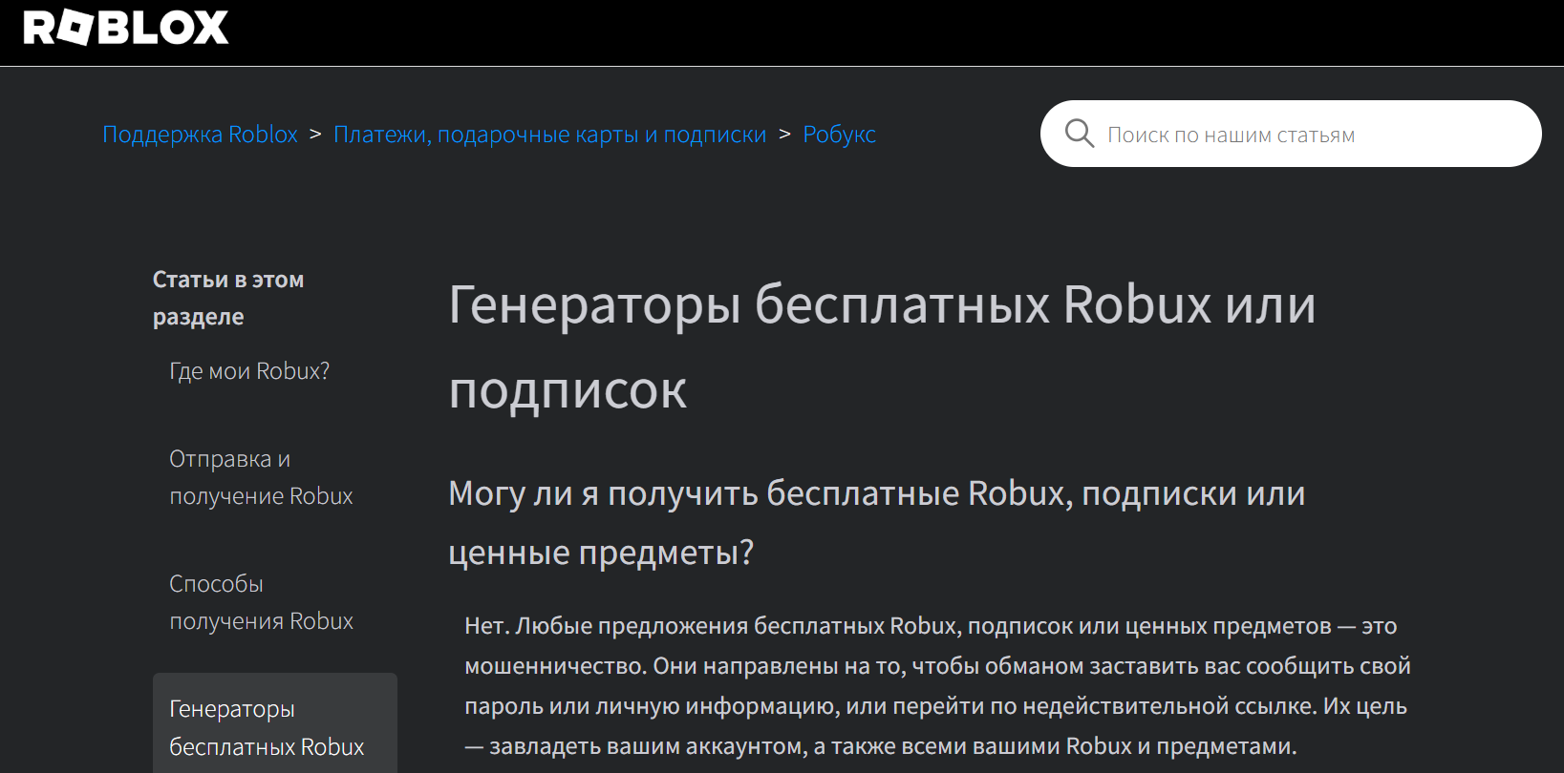Click the subheading 'Могу ли я получить бесплатные Robux'
This screenshot has width=1564, height=773.
coord(876,522)
